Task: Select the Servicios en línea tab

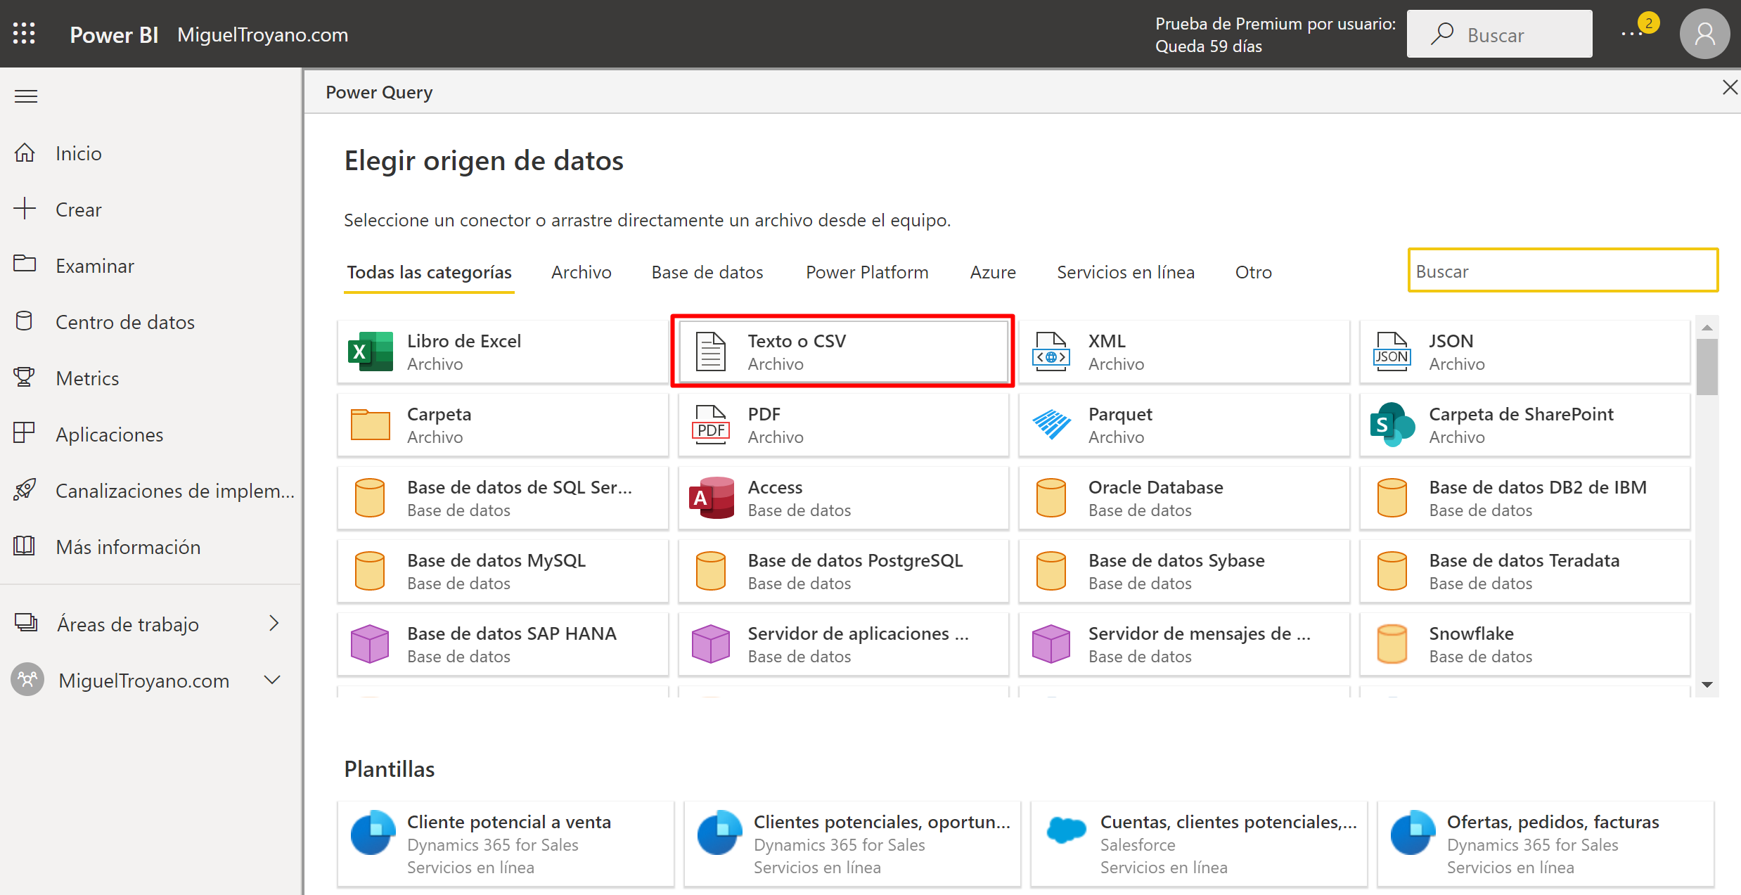Action: [x=1124, y=271]
